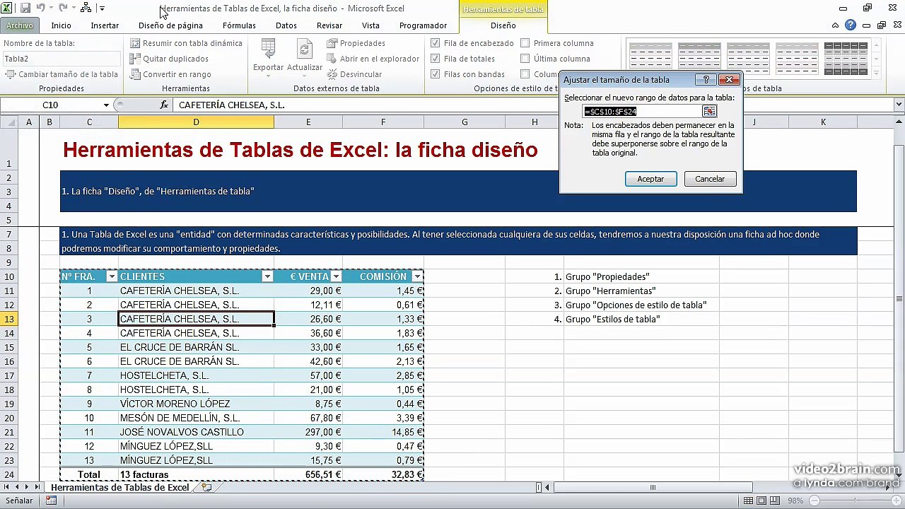Select the dark banded table style thumbnail

[x=846, y=58]
